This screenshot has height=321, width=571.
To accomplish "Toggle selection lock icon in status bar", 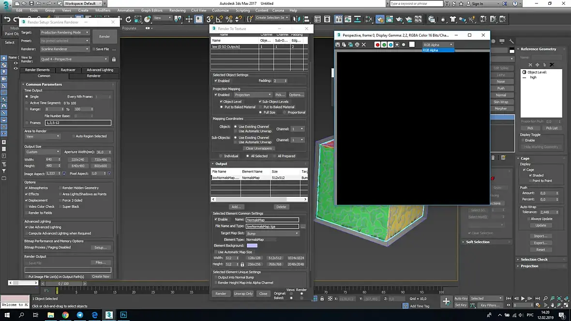I will (322, 299).
